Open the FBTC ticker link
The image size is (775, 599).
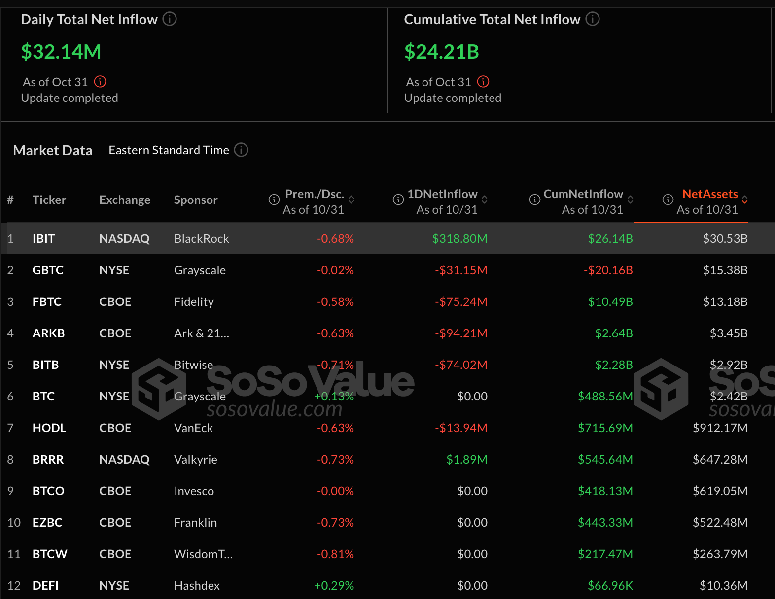click(x=47, y=301)
